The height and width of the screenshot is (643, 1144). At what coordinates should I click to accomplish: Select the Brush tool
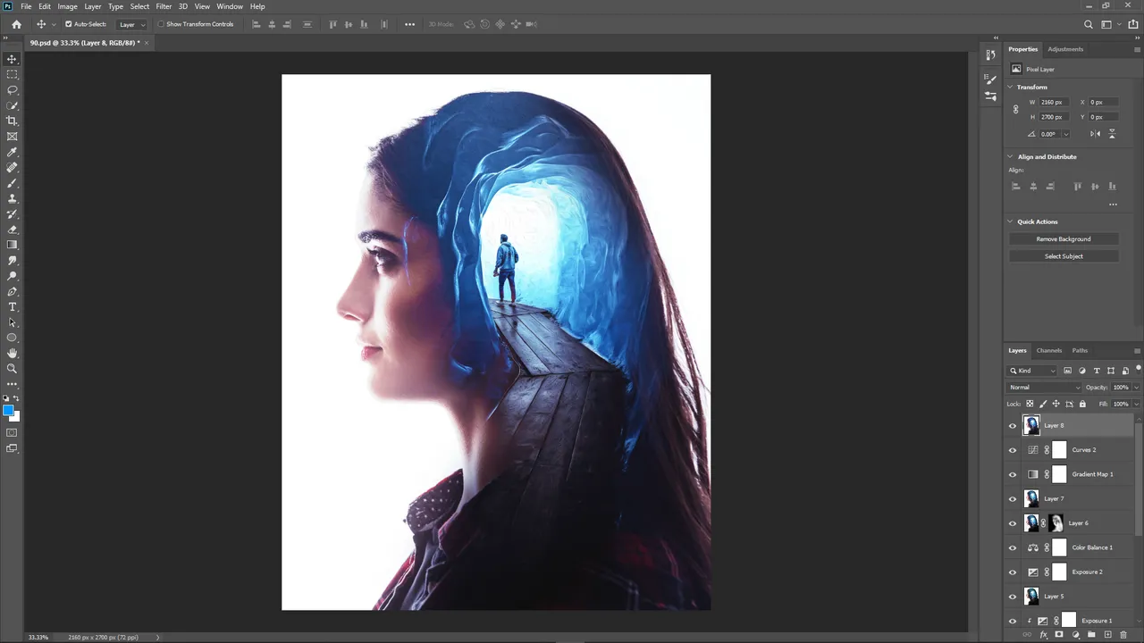(12, 183)
